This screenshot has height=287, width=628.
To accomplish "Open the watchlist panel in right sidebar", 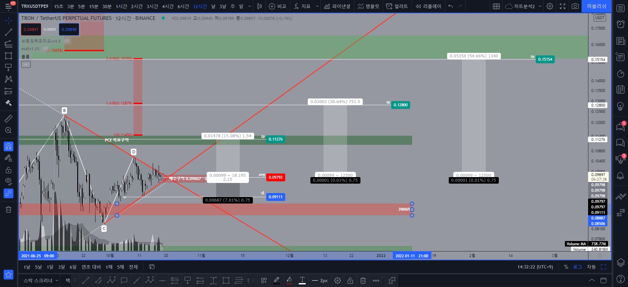I will [x=620, y=8].
